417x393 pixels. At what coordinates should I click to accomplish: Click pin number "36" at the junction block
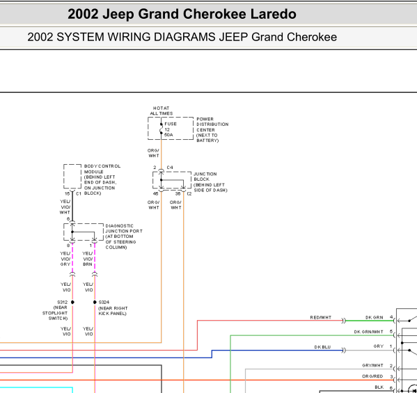click(x=178, y=193)
